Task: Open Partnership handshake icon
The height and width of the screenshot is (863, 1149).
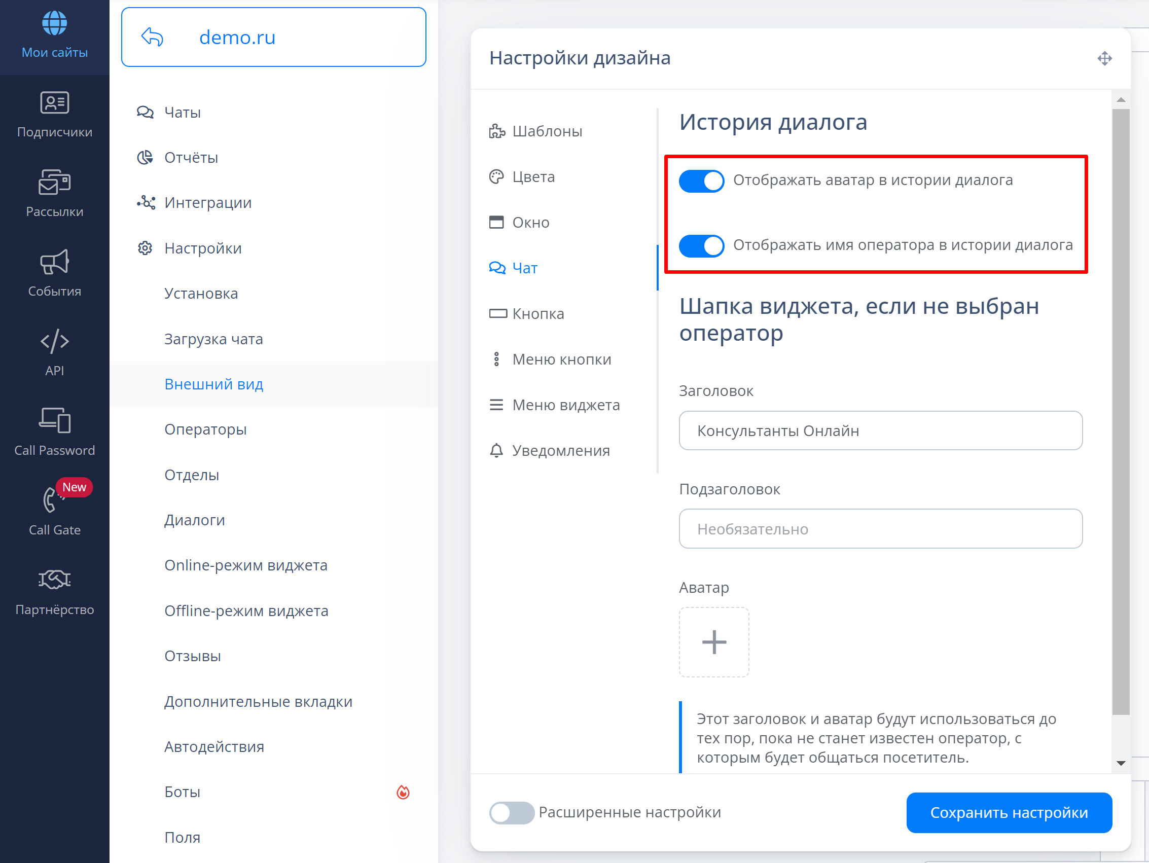Action: (x=55, y=579)
